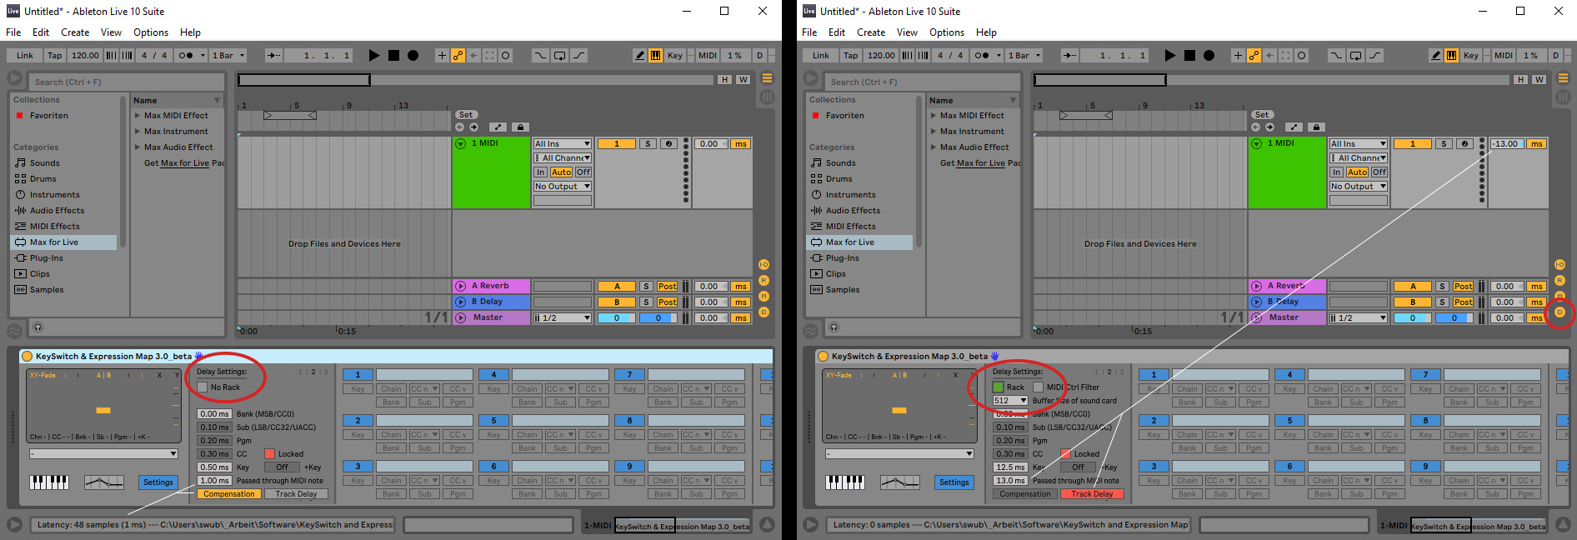Image resolution: width=1577 pixels, height=540 pixels.
Task: Open Options menu in right Ableton window
Action: click(x=947, y=32)
